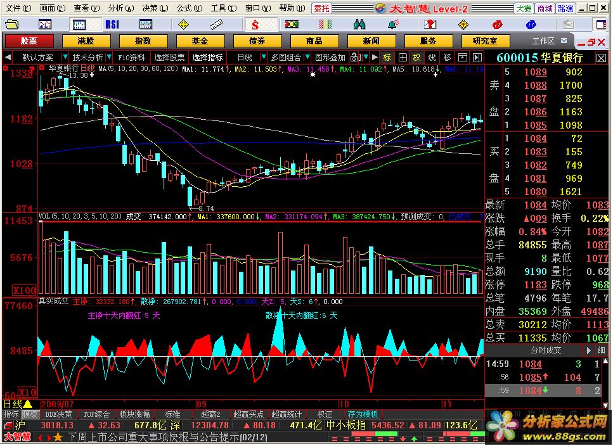The width and height of the screenshot is (613, 446).
Task: Click the 日线 yellow triangle indicator
Action: tap(28, 404)
